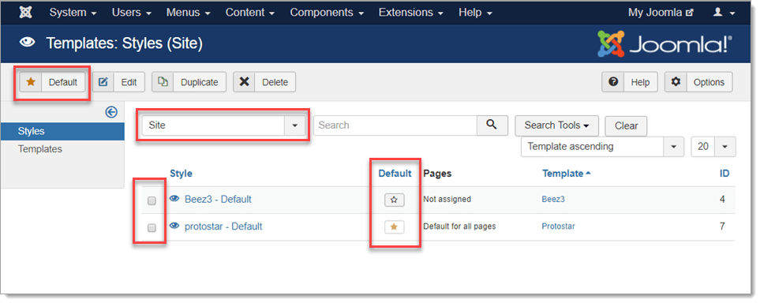This screenshot has width=760, height=303.
Task: Sort by the Template column header
Action: click(566, 174)
